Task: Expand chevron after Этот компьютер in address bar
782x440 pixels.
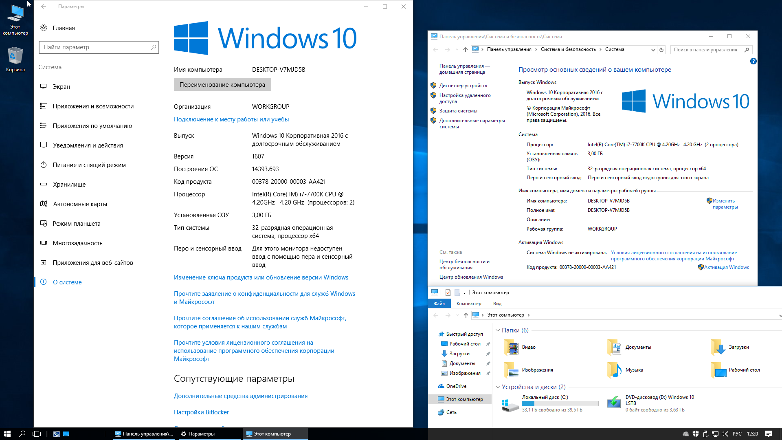Action: [529, 315]
